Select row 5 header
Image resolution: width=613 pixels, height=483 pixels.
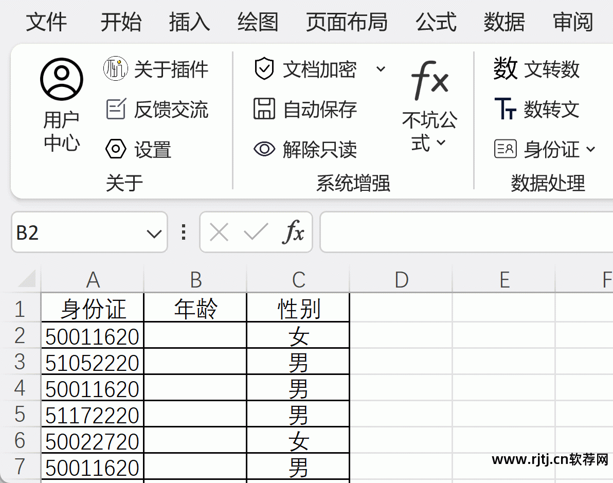20,414
